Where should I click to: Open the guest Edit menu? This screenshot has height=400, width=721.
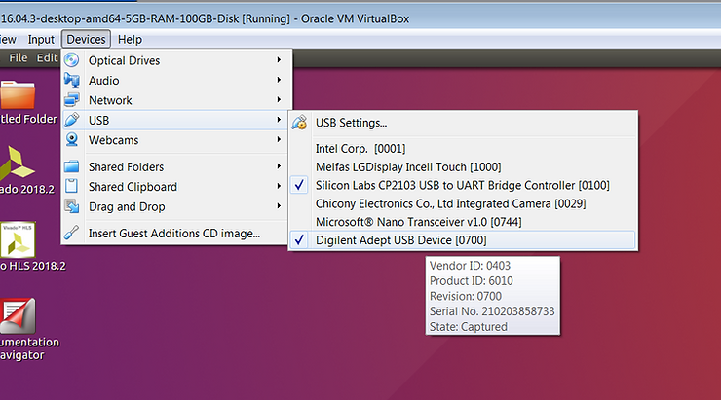(47, 57)
